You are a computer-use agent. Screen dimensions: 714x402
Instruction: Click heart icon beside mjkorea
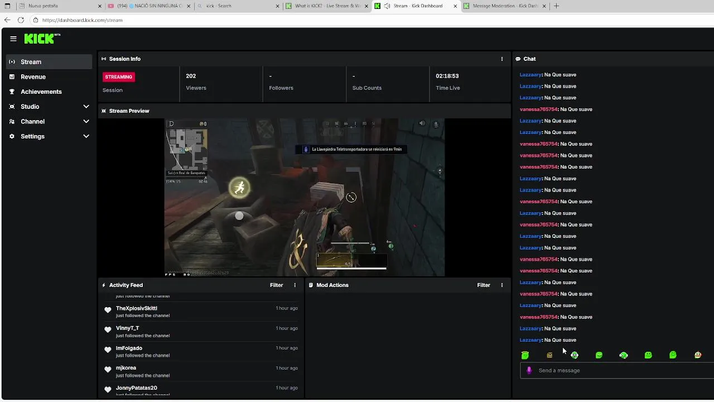108,370
